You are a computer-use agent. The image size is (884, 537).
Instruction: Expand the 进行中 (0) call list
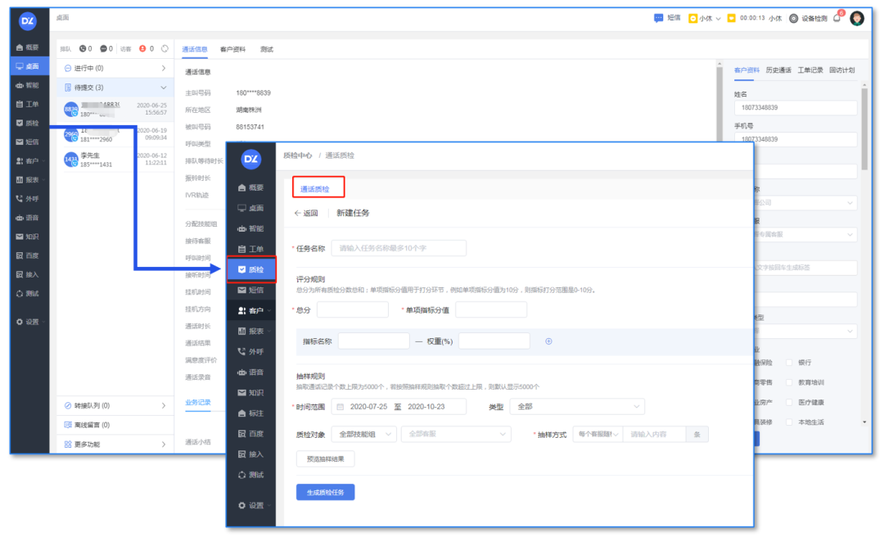click(115, 68)
